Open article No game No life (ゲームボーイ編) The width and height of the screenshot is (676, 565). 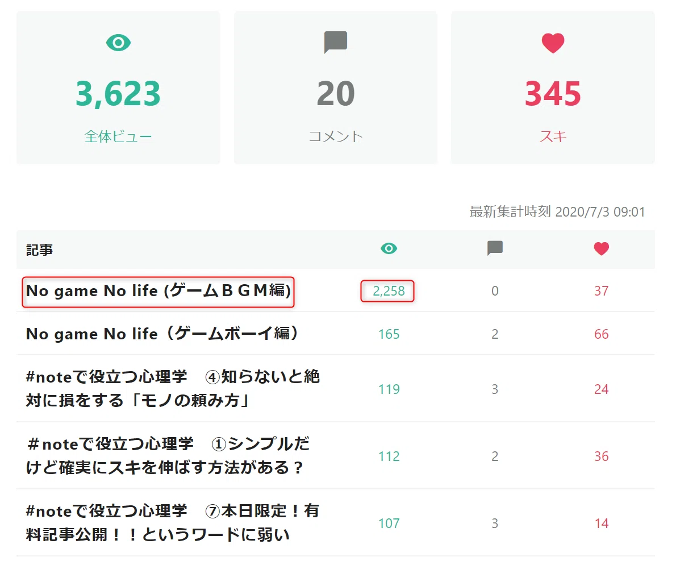pos(162,334)
